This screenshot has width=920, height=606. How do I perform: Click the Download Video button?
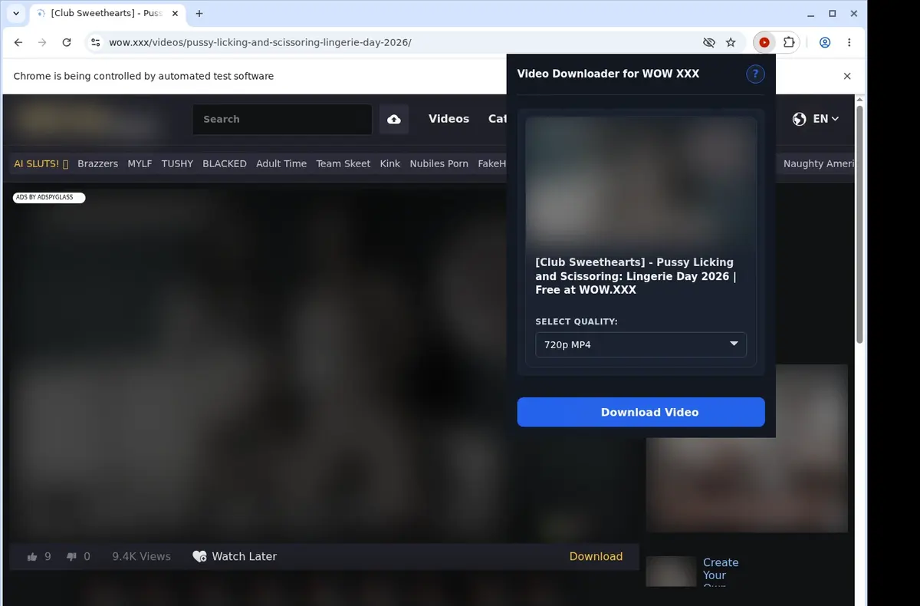pos(641,412)
